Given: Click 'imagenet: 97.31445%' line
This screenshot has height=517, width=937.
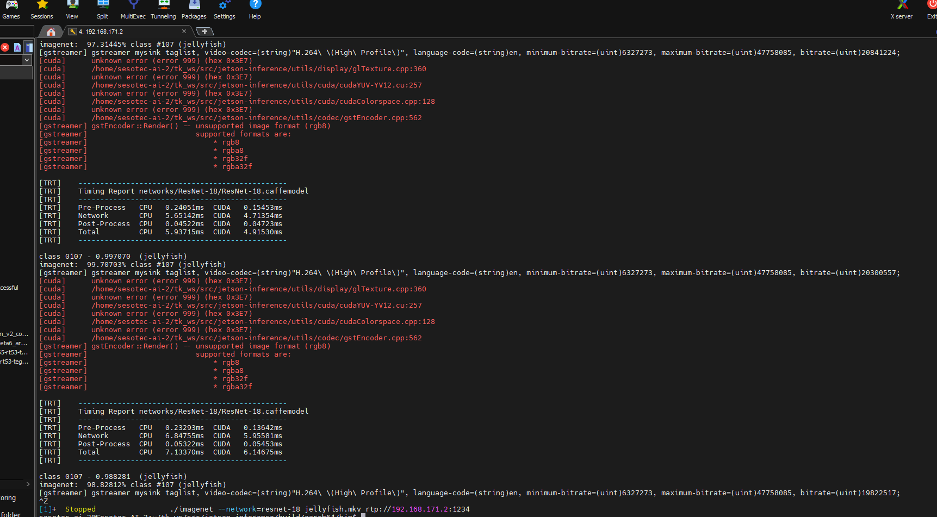Looking at the screenshot, I should pos(133,45).
